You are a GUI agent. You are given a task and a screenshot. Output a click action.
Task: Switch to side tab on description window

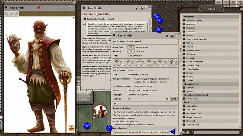150,23
